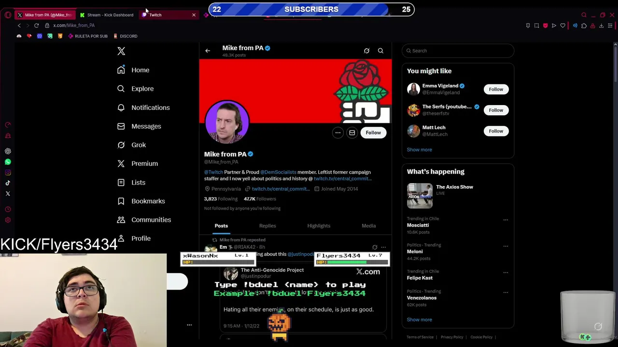
Task: Open Explore in X navigation
Action: pos(135,89)
